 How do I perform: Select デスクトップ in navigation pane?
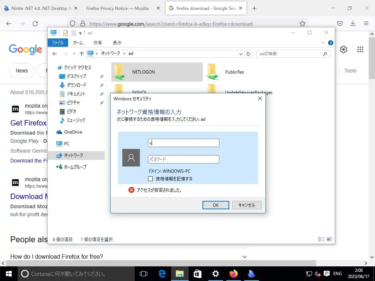point(76,76)
